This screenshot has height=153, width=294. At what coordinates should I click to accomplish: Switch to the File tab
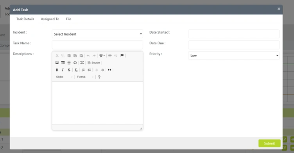(x=68, y=19)
